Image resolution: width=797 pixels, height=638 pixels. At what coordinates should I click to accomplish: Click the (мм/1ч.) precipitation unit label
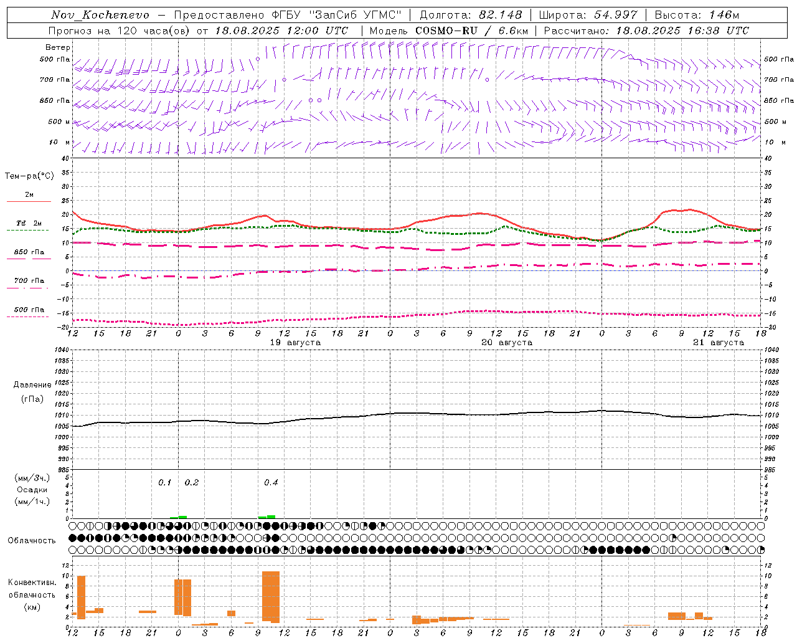click(x=32, y=502)
